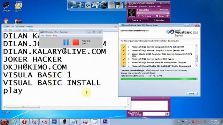Click pictures icon in top dock
This screenshot has width=223, height=125.
[88, 5]
